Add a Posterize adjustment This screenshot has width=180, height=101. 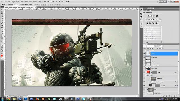(x=150, y=24)
